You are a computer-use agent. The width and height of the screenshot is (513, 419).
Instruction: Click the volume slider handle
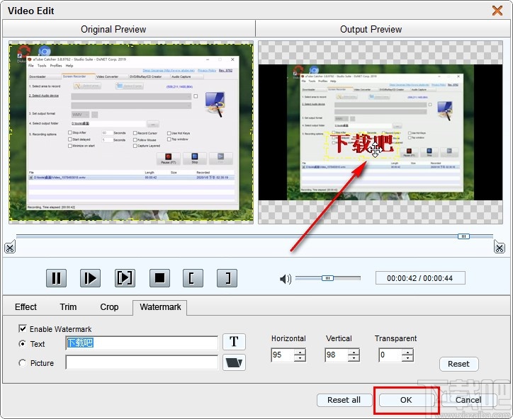(x=327, y=278)
